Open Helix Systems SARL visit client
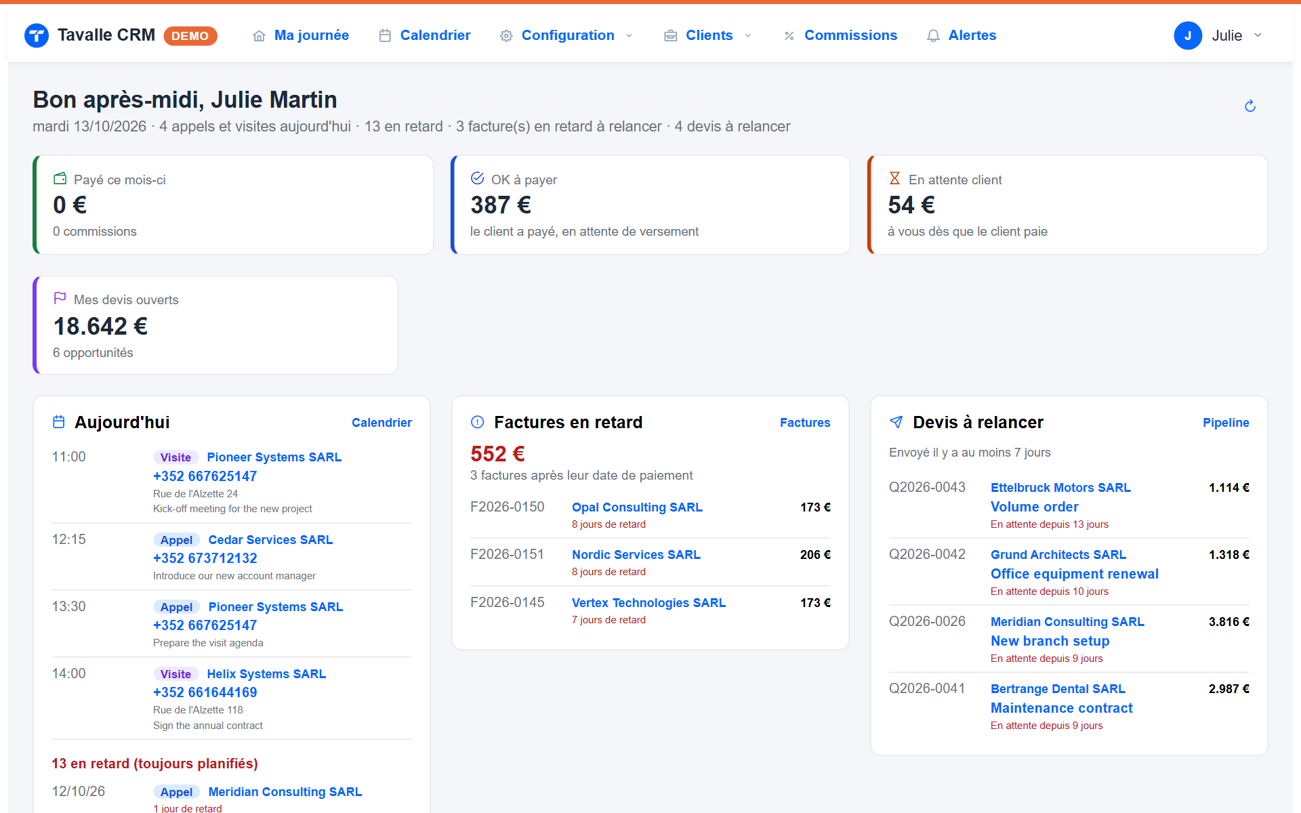1301x813 pixels. [x=266, y=674]
